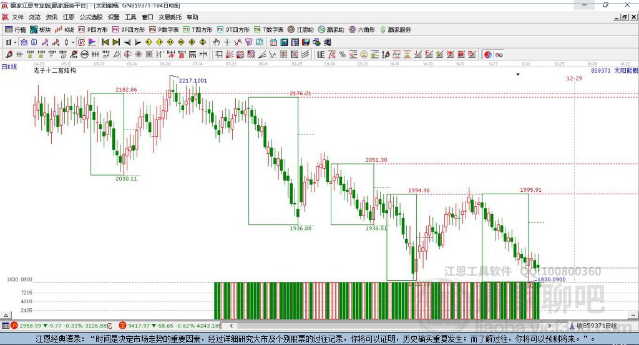This screenshot has height=345, width=639.
Task: Open the 设置 menu
Action: (x=114, y=17)
